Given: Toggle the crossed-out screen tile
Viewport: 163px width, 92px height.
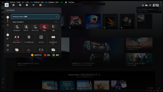Looking at the screenshot, I should coord(41,50).
